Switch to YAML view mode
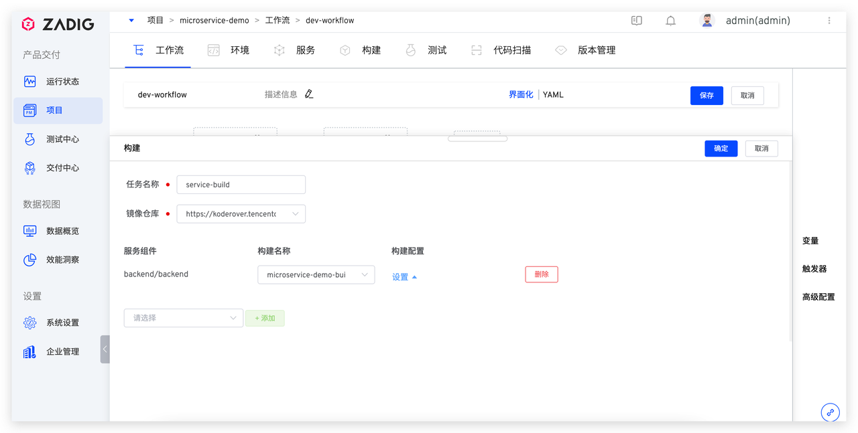Viewport: 858px width, 433px height. coord(553,95)
